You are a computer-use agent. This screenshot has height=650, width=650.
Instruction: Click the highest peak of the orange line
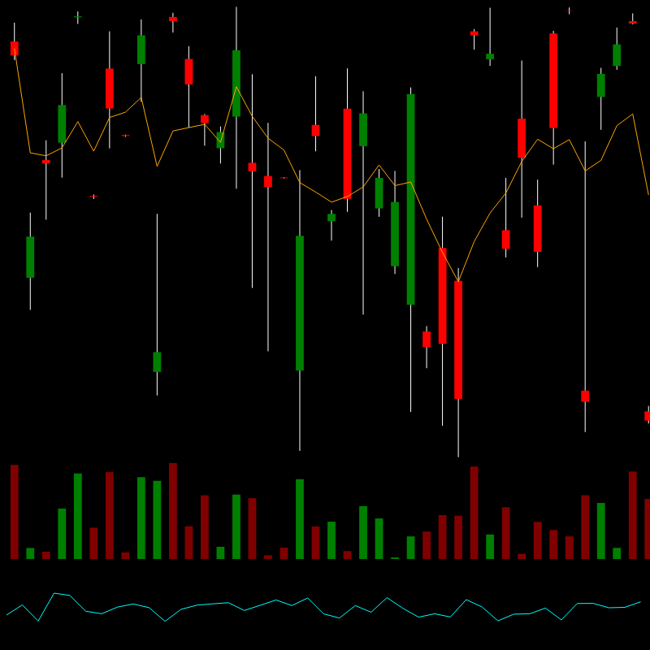coord(236,87)
